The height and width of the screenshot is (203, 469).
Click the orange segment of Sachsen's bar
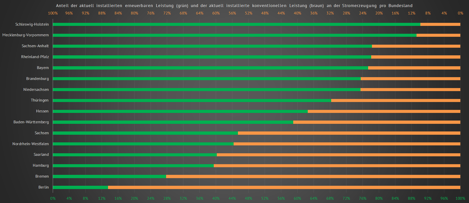pyautogui.click(x=349, y=133)
